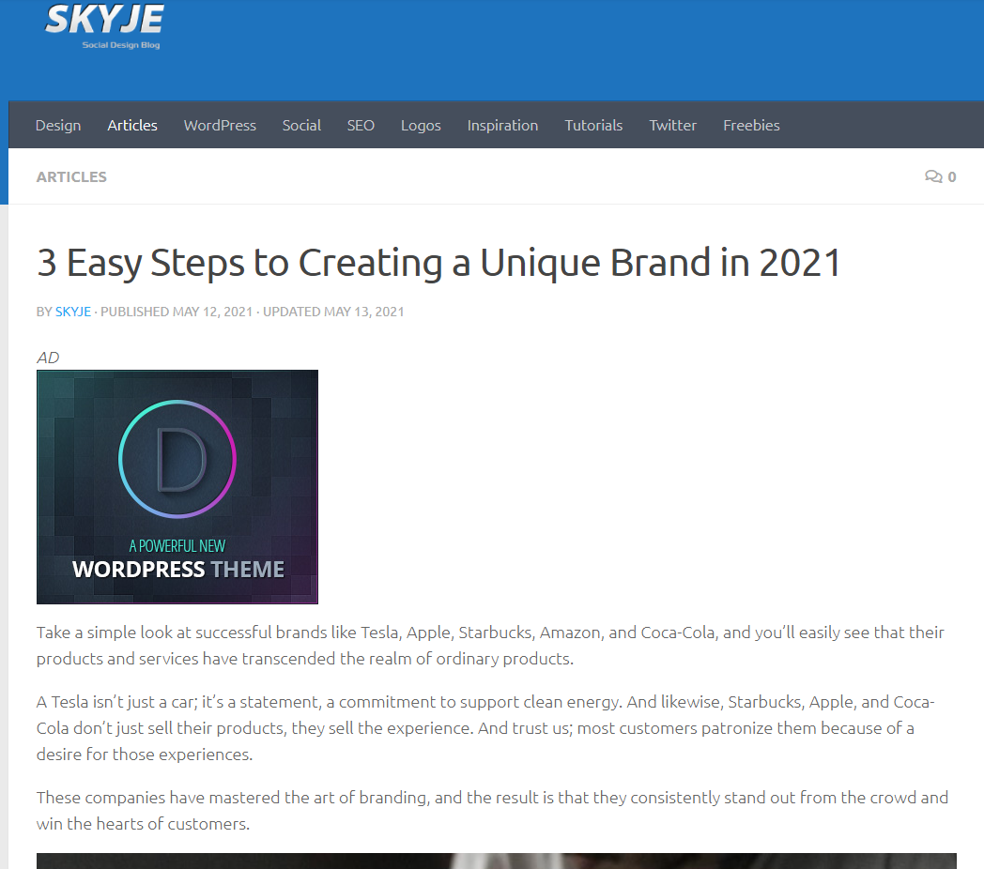984x869 pixels.
Task: Open the Inspiration category
Action: 502,125
